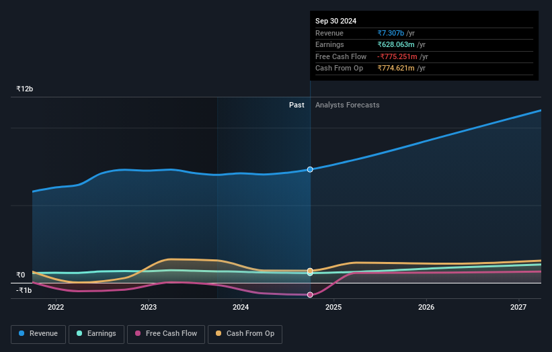Toggle the Free Cash Flow legend button

click(x=166, y=334)
